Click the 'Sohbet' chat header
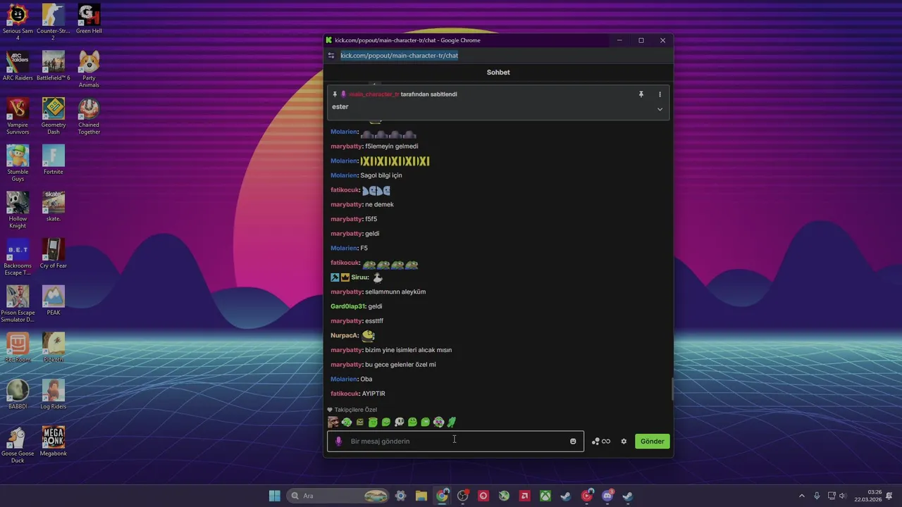The width and height of the screenshot is (902, 507). tap(498, 73)
